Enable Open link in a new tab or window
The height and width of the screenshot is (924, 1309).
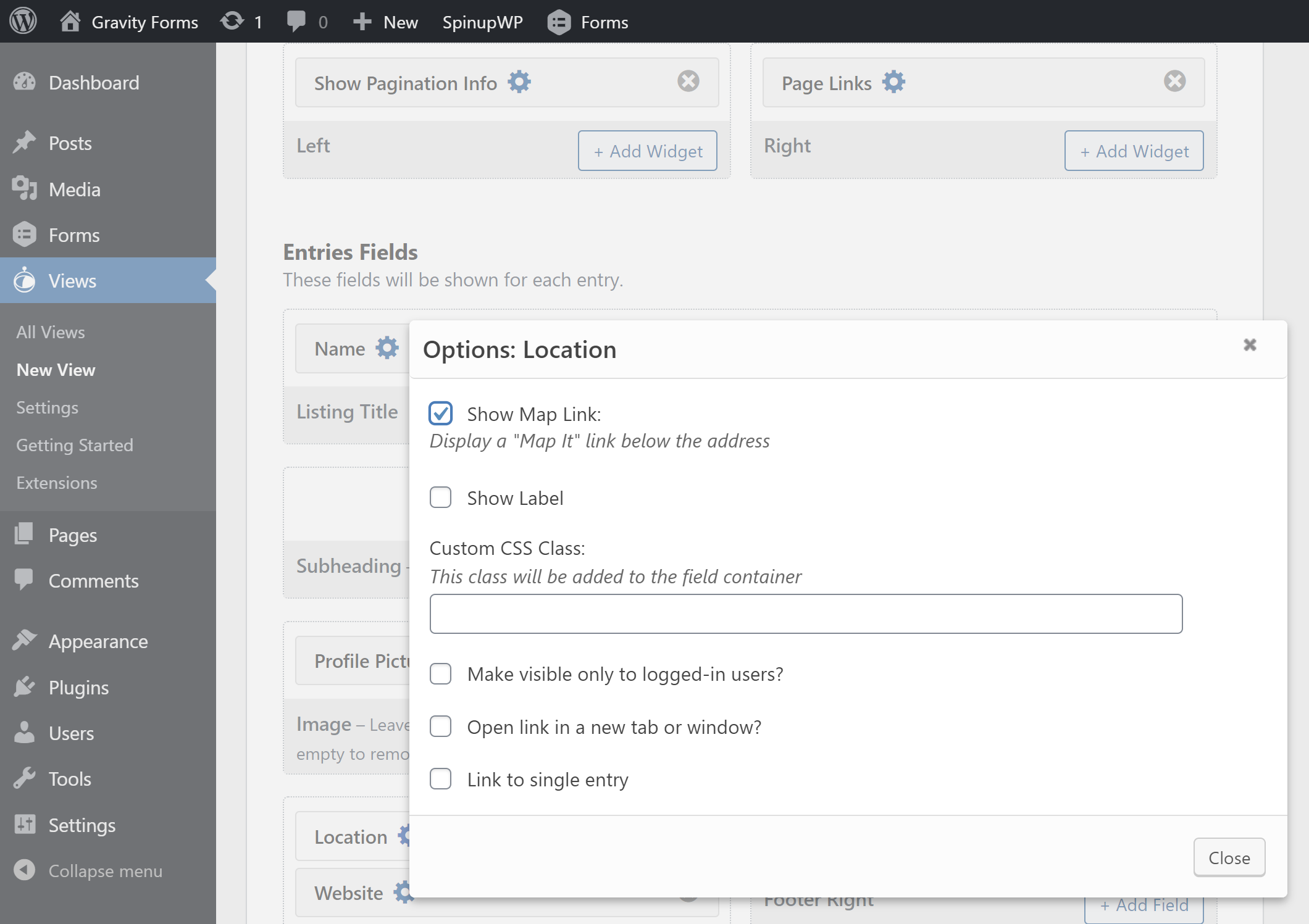click(441, 726)
